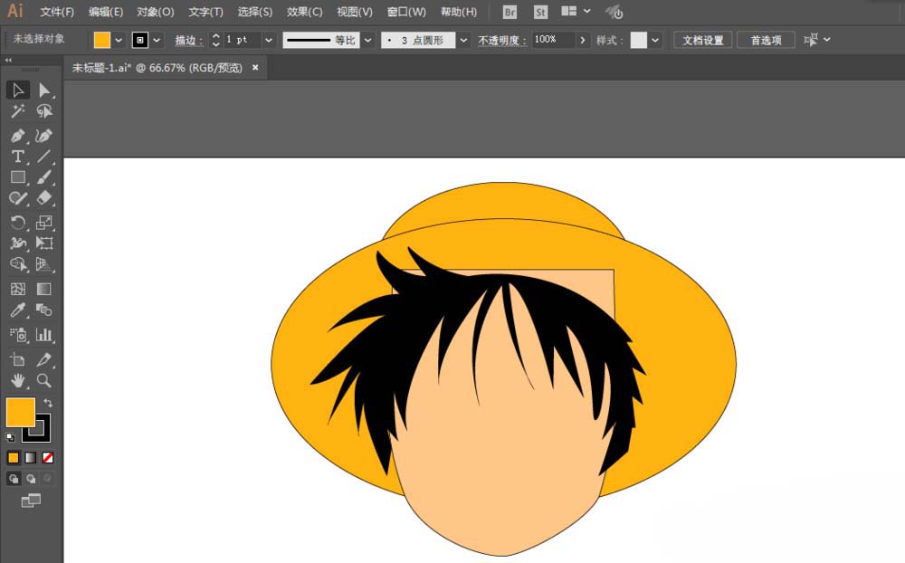The width and height of the screenshot is (905, 563).
Task: Pick the Scale tool
Action: [44, 223]
